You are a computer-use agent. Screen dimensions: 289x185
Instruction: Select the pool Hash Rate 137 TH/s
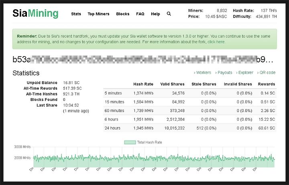click(x=269, y=10)
